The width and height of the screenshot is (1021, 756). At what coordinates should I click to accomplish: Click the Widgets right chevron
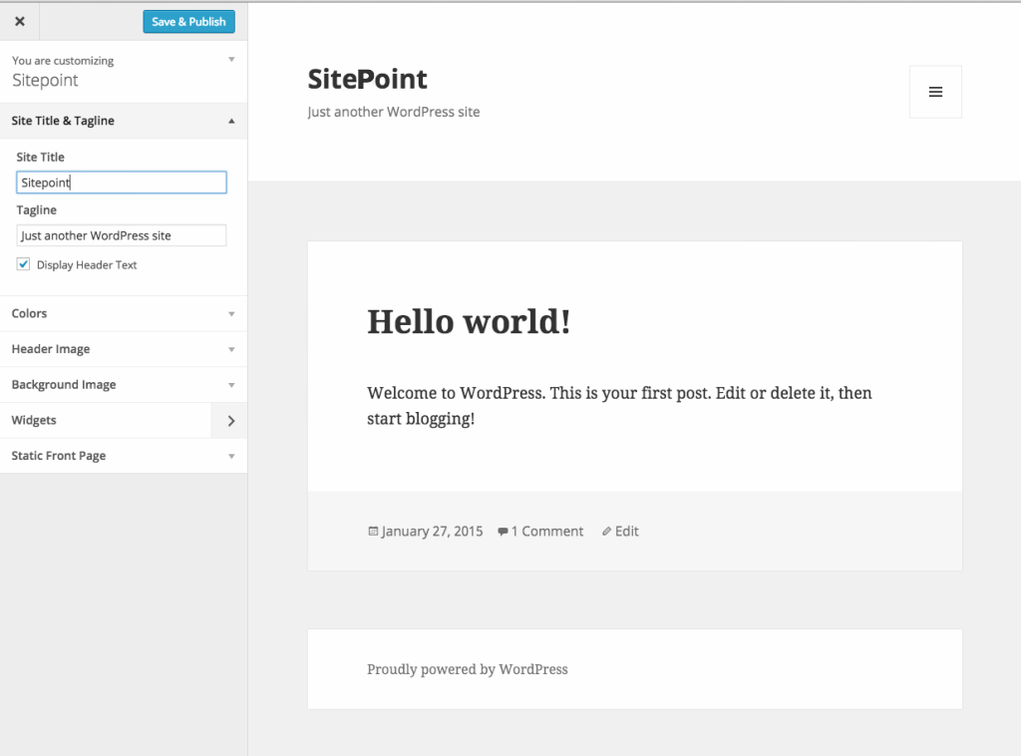click(x=230, y=421)
